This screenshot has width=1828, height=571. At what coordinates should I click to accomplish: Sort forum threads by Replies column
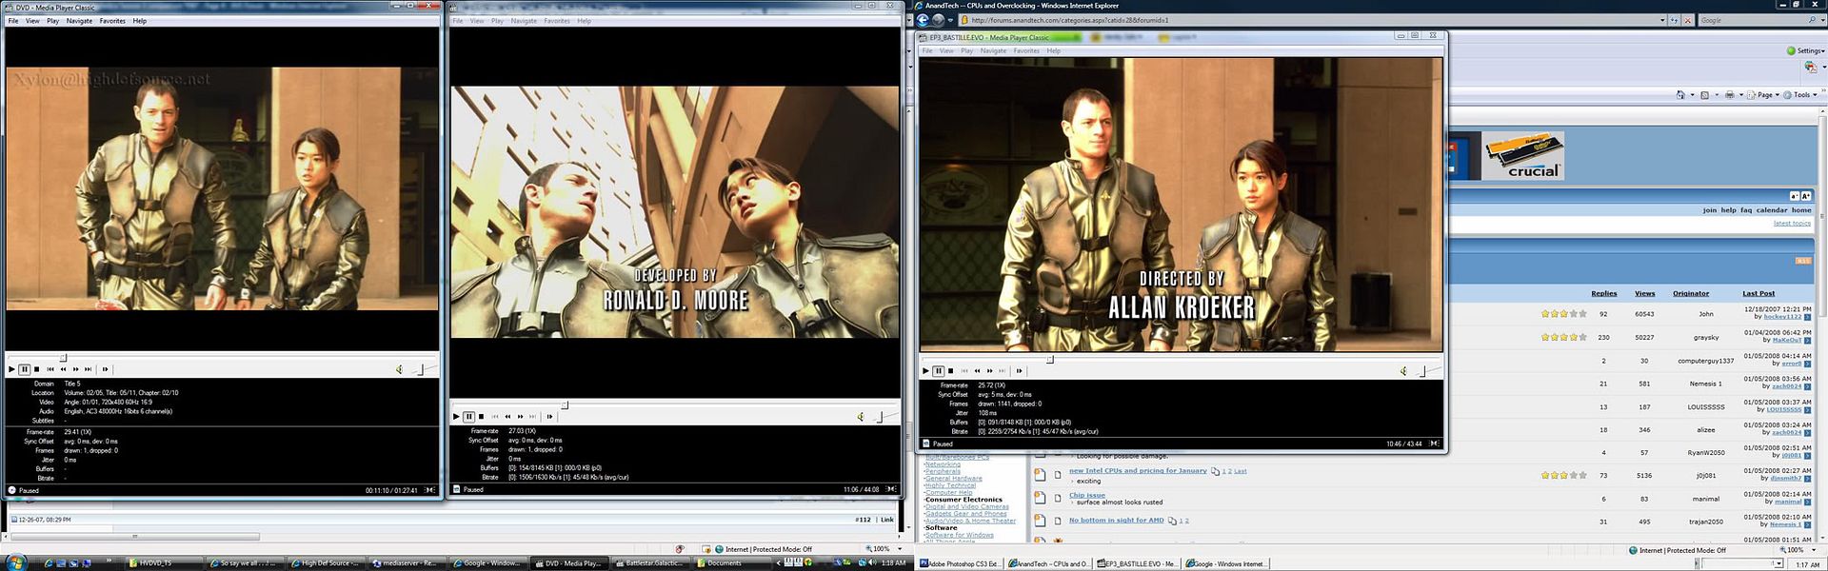1604,293
